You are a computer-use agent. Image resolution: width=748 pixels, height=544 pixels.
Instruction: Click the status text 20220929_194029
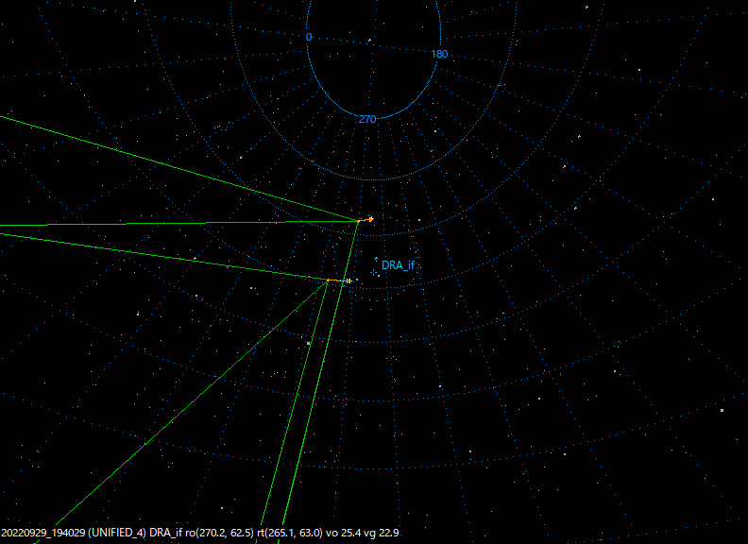[43, 533]
